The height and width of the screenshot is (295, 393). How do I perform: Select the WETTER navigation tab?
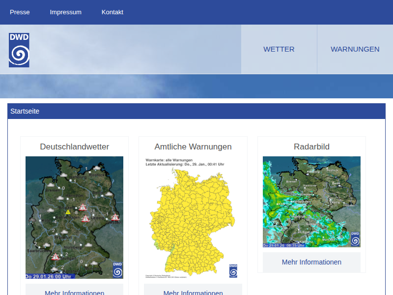point(279,49)
